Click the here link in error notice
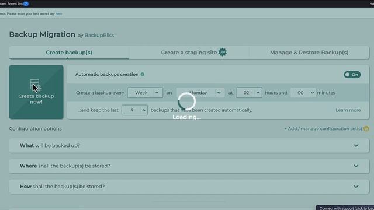Screen dimensions: 374x210 pos(58,14)
